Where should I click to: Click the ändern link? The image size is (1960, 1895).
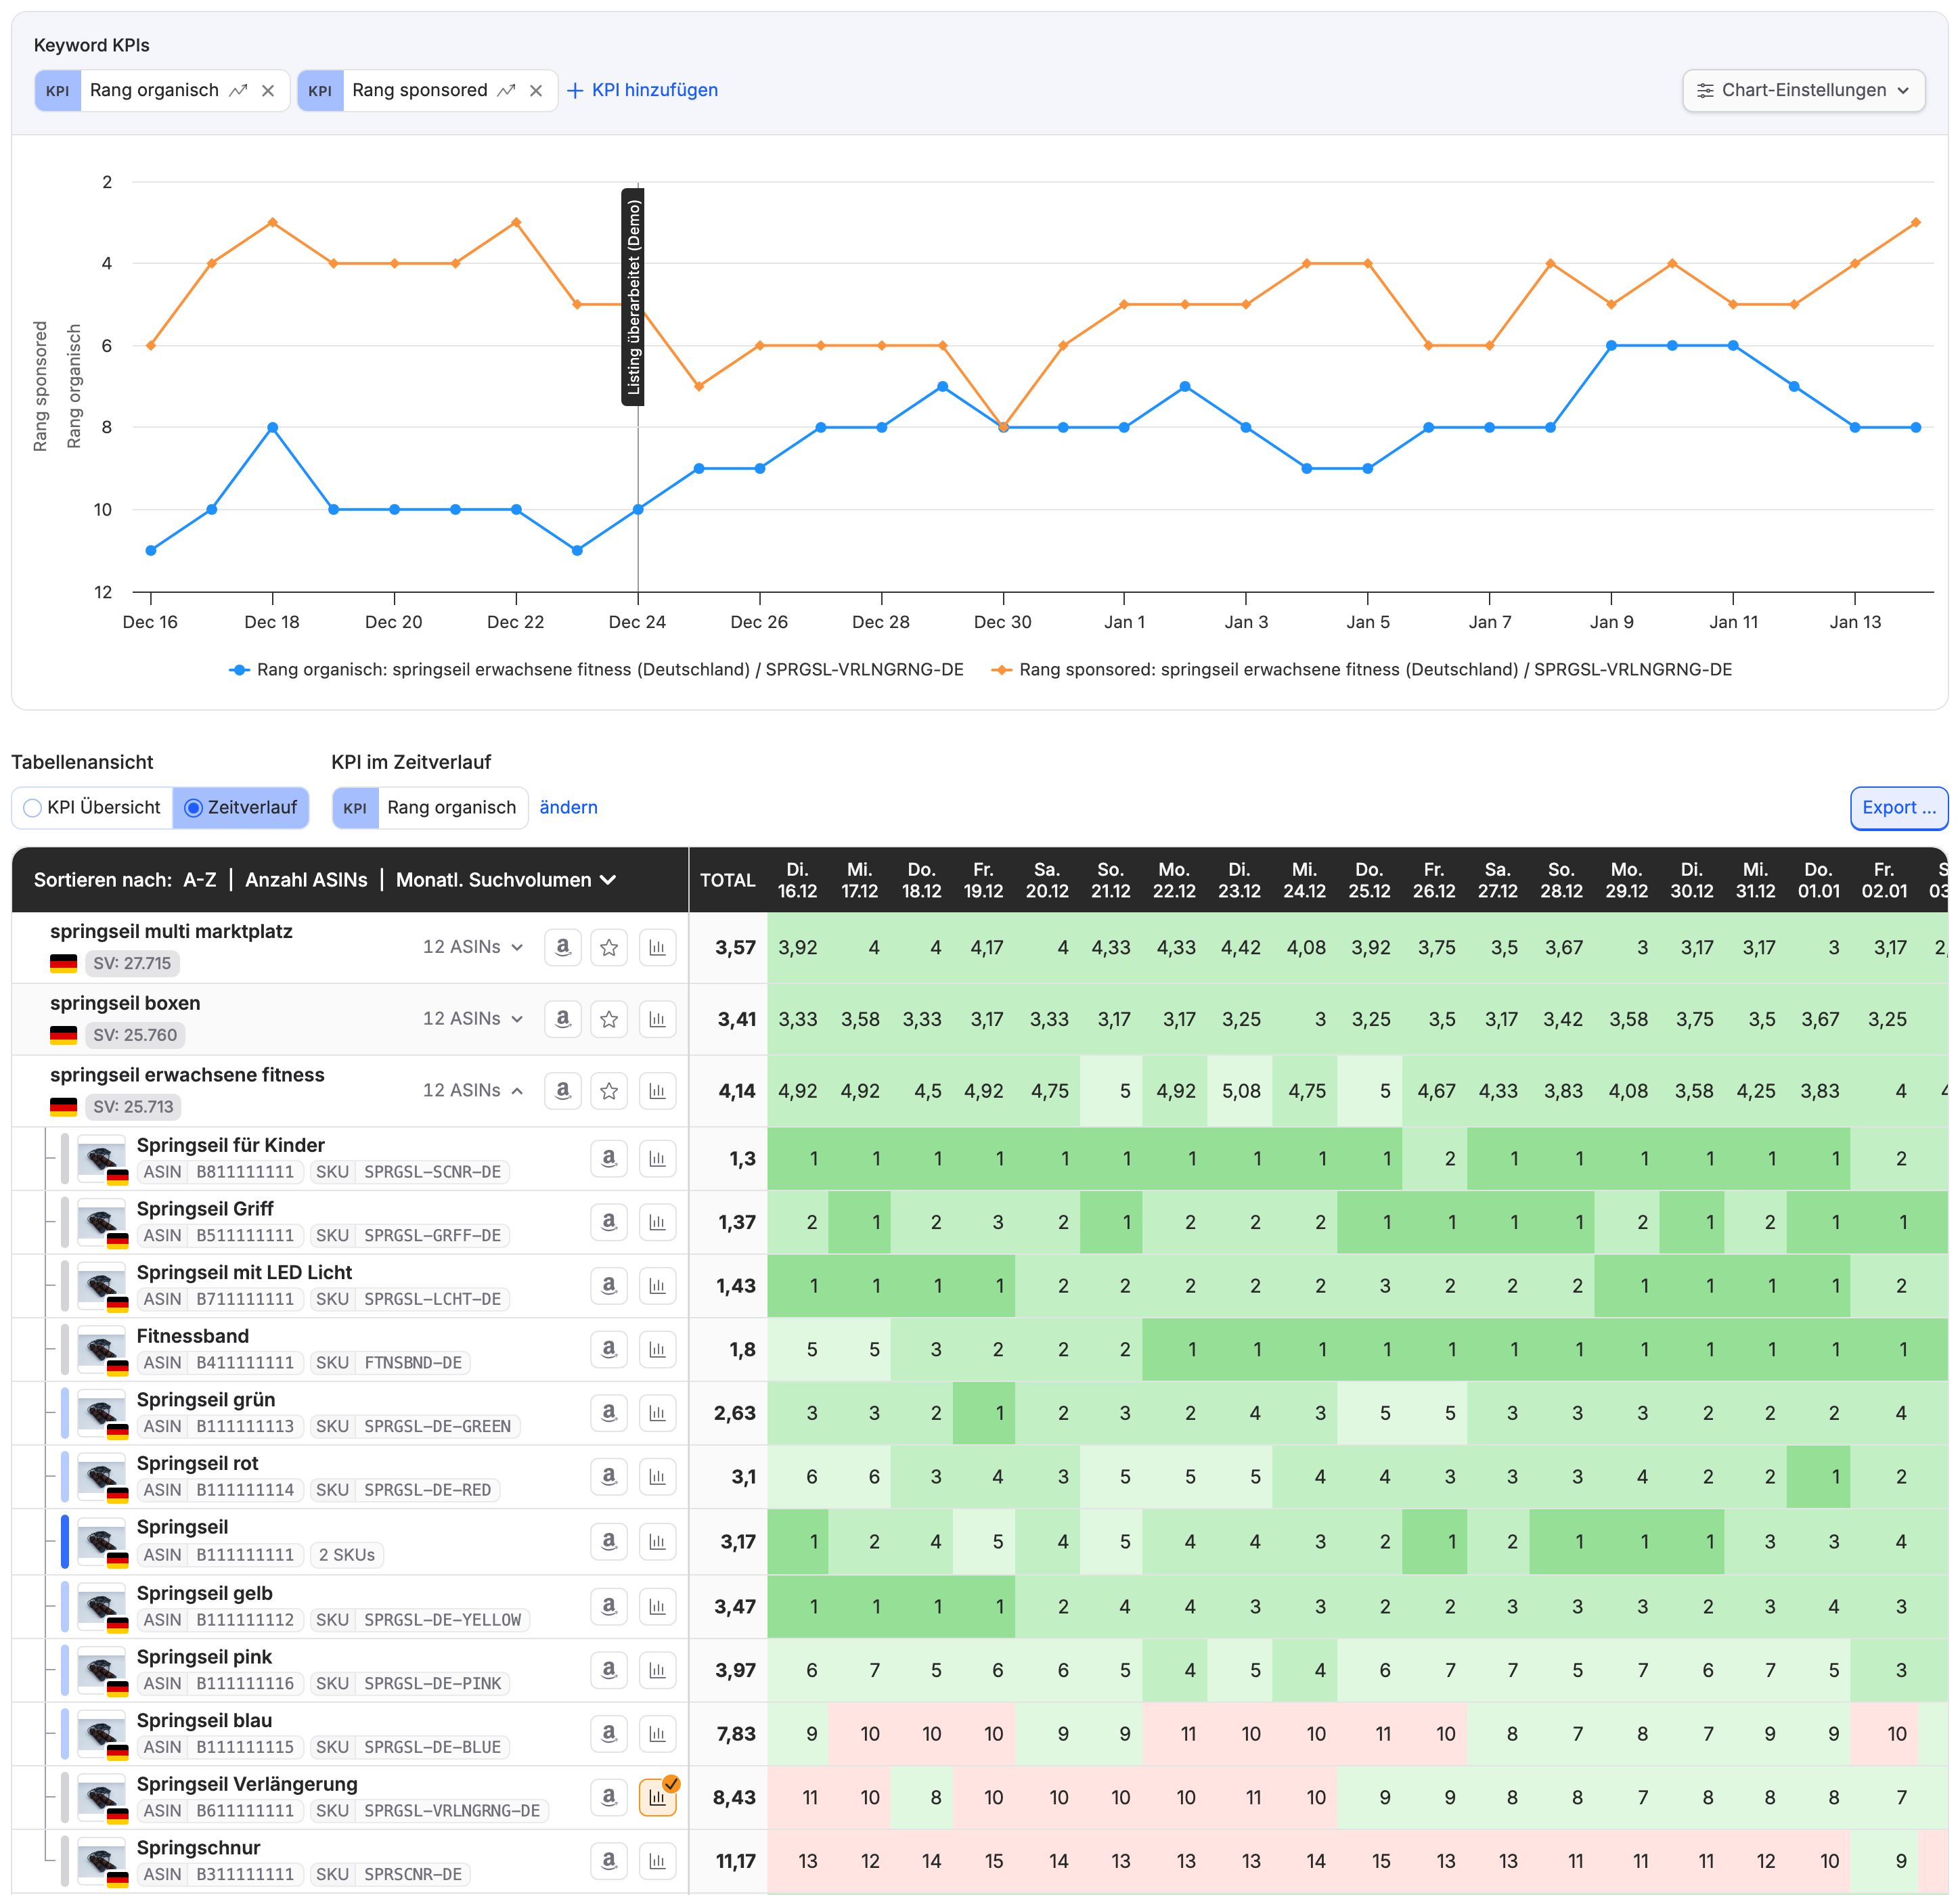(568, 807)
